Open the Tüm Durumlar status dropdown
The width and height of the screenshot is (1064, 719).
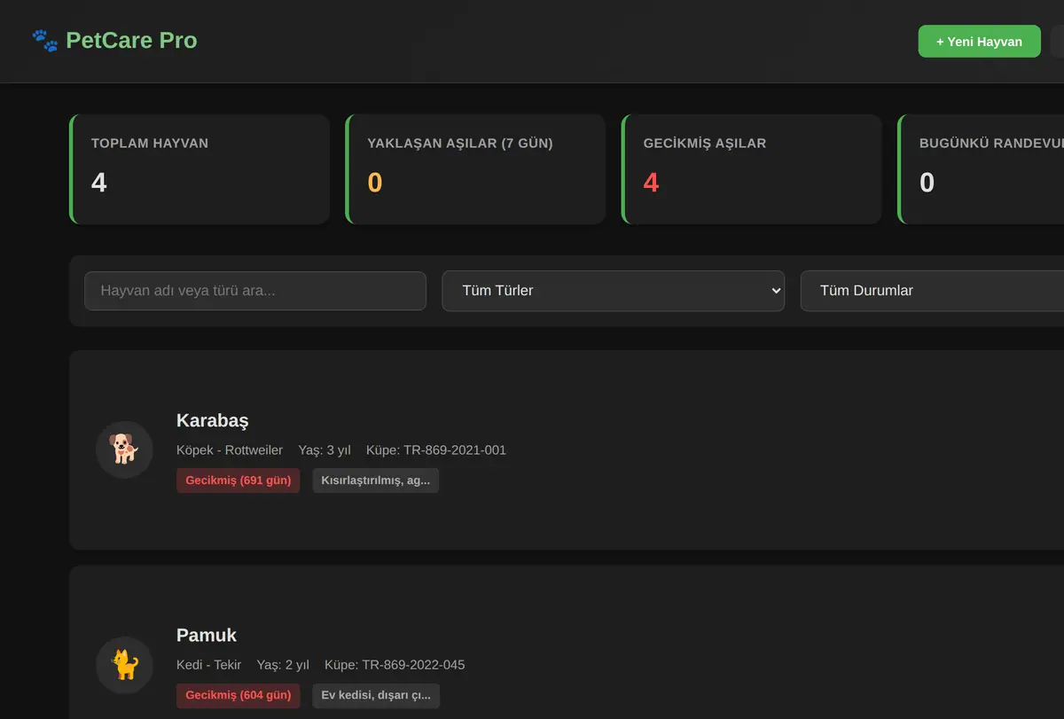point(932,291)
